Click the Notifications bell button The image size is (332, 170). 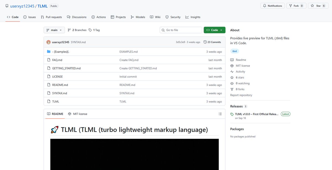tap(272, 6)
